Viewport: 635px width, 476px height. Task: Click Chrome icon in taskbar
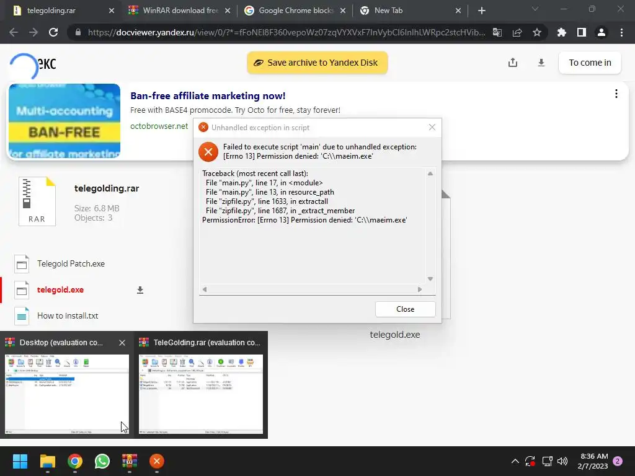point(75,461)
